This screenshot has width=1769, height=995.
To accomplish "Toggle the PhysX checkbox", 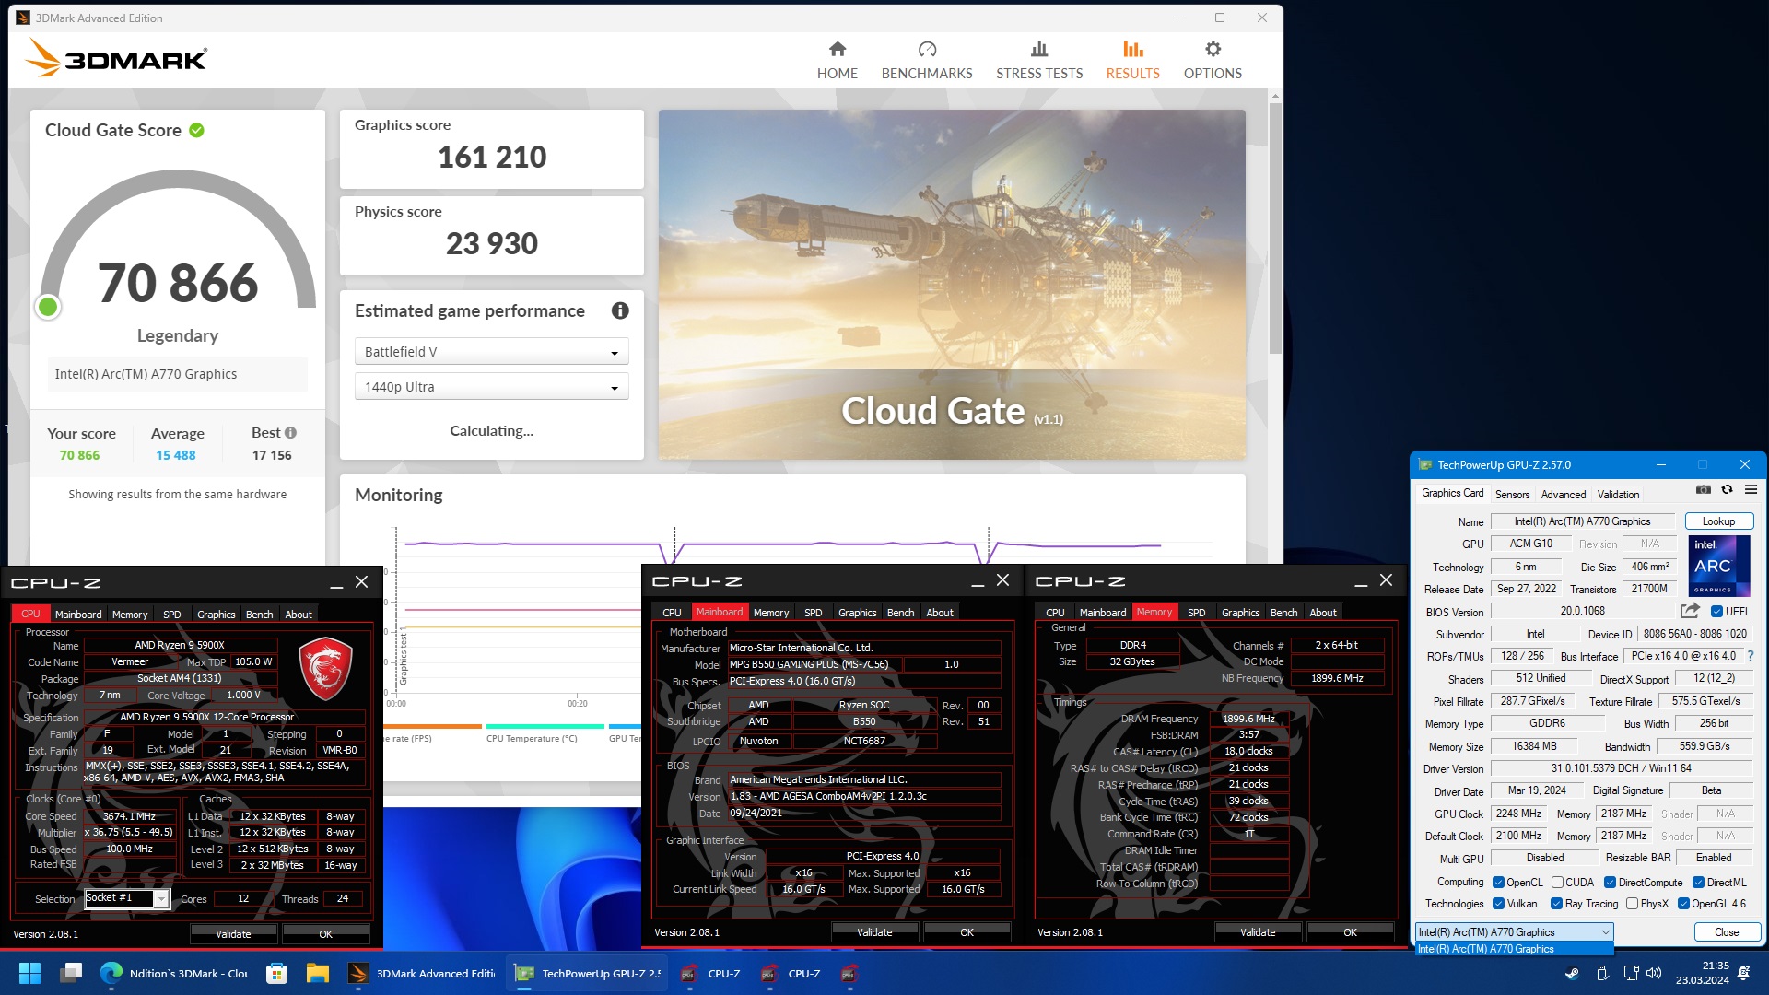I will click(x=1632, y=904).
